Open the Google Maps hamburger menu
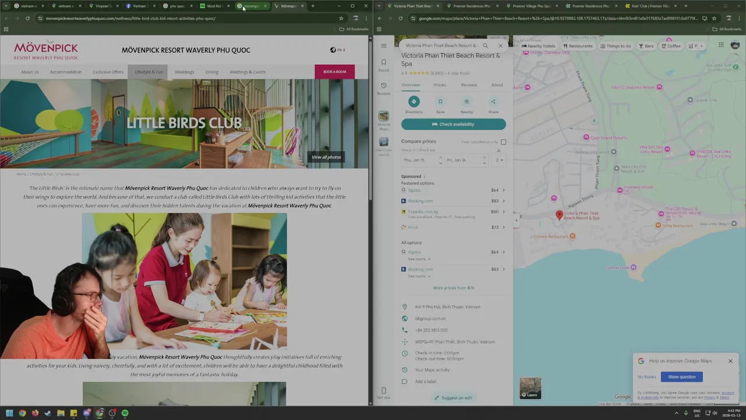Screen dimensions: 746x420 coord(383,45)
